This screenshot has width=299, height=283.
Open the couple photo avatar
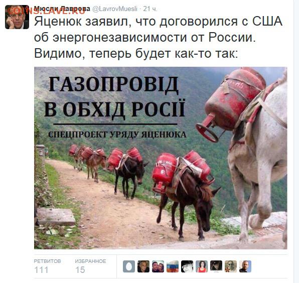[x=158, y=266]
